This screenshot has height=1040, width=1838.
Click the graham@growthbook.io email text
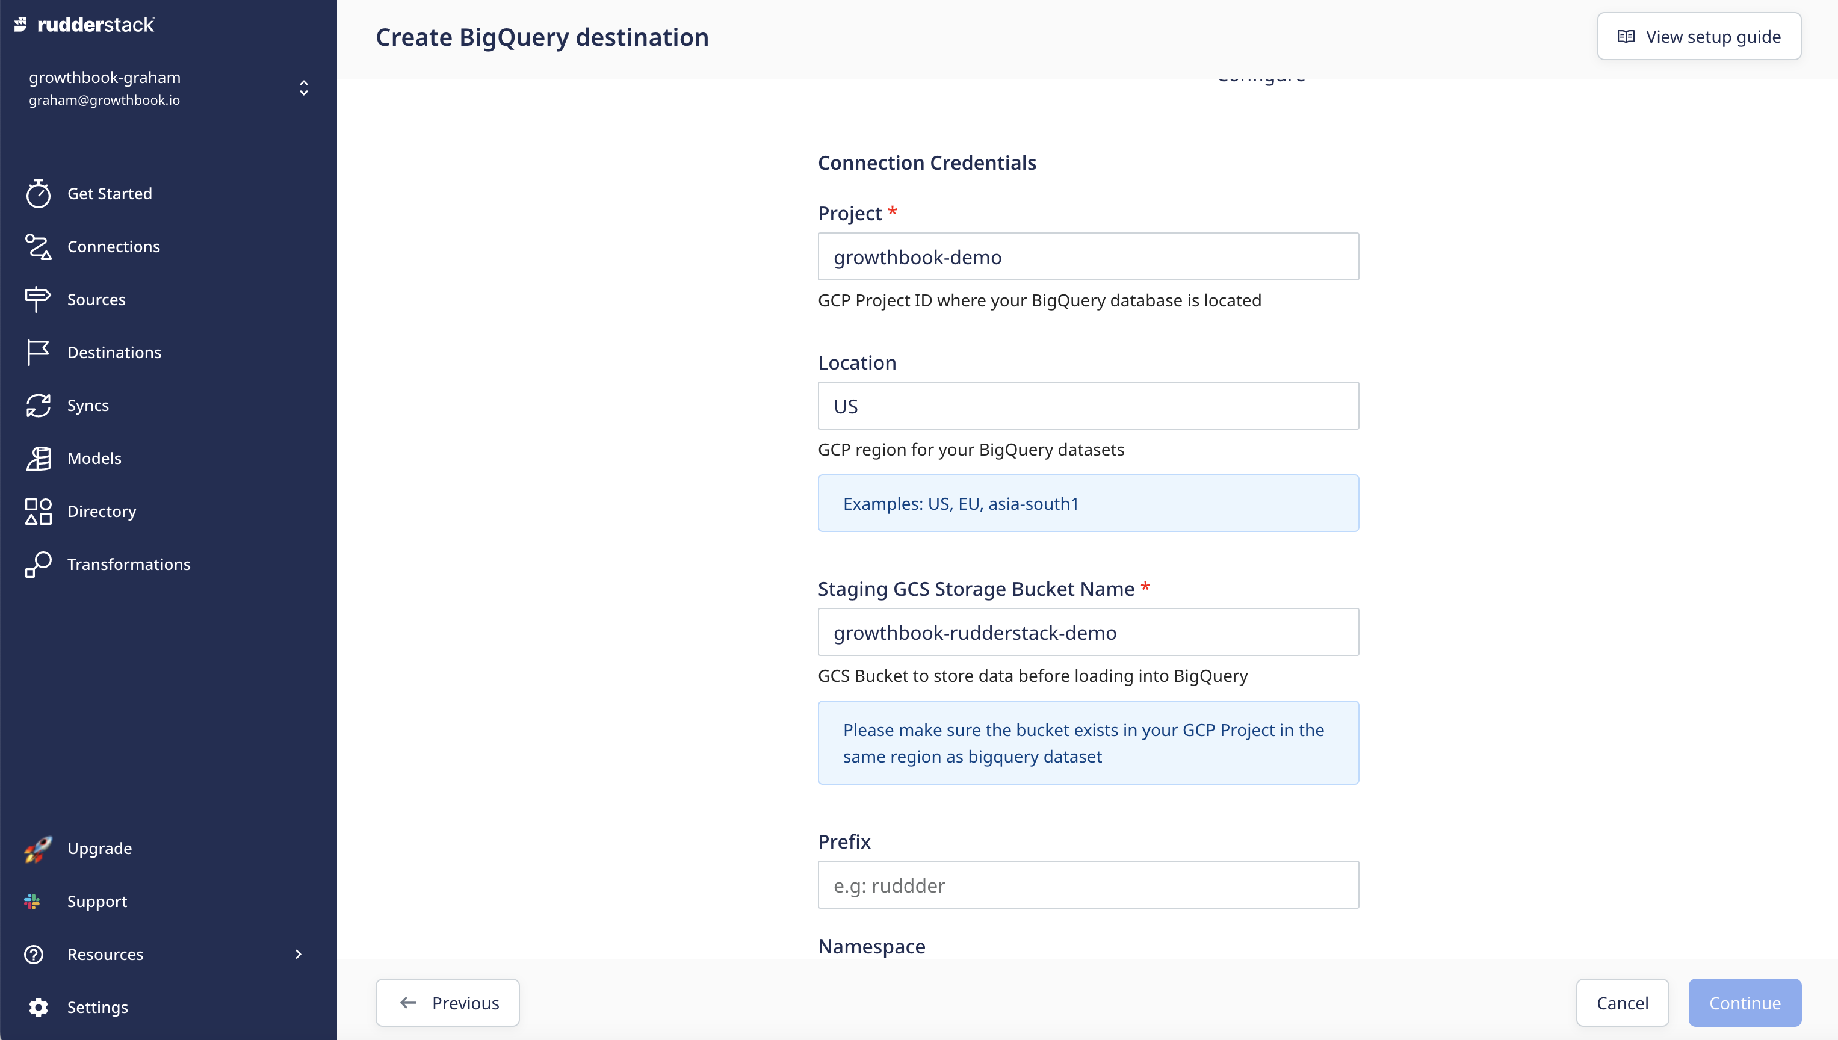click(104, 100)
